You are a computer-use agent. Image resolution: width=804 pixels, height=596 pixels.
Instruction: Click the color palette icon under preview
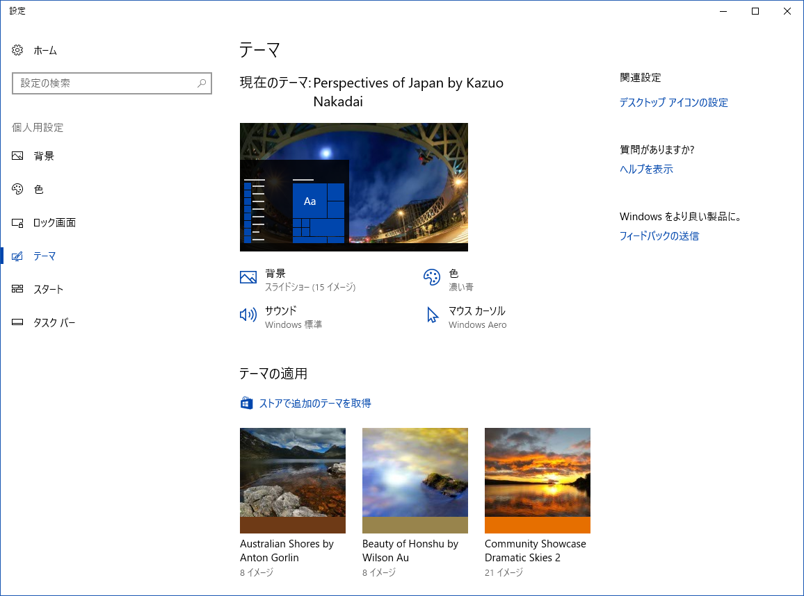pos(432,277)
